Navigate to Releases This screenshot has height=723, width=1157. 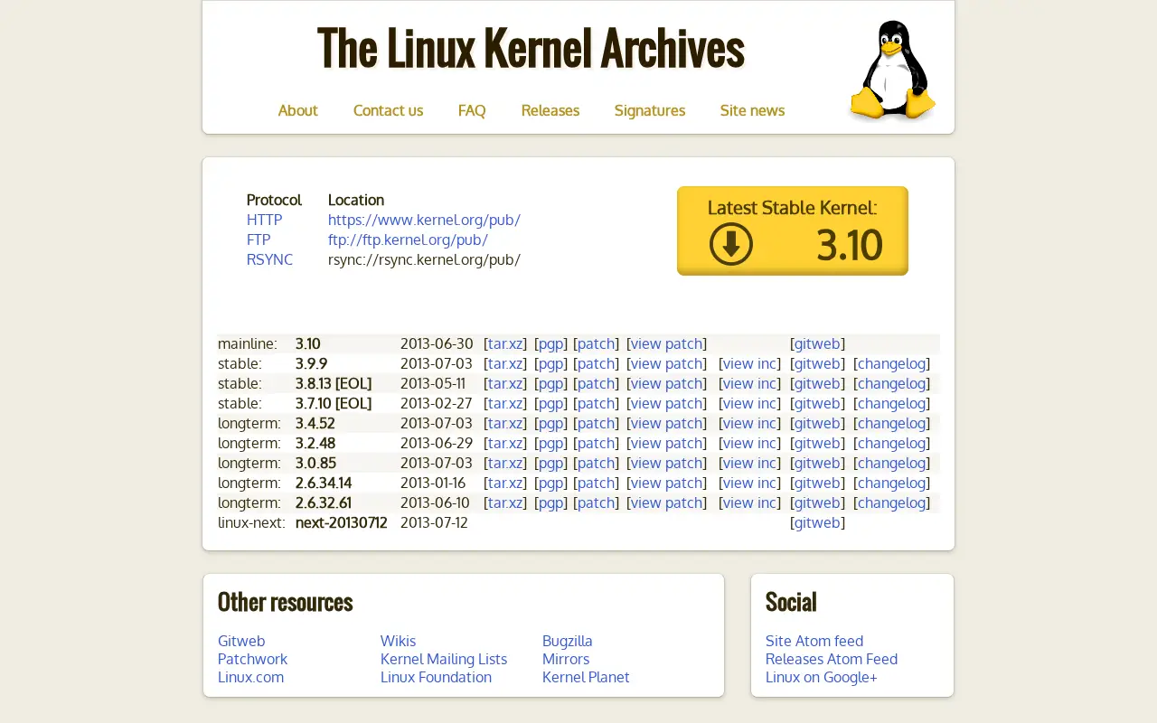point(550,110)
